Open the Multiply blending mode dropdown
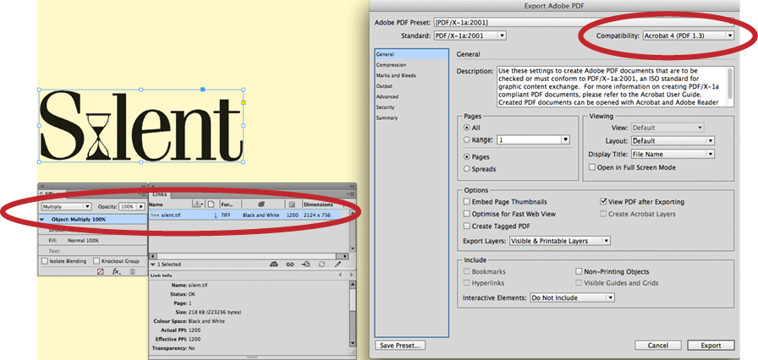This screenshot has width=758, height=360. [66, 206]
